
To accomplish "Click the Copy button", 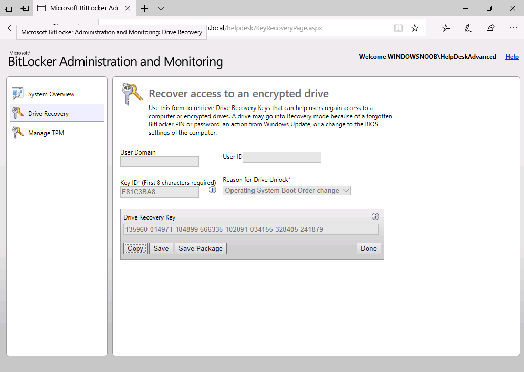I will click(135, 249).
